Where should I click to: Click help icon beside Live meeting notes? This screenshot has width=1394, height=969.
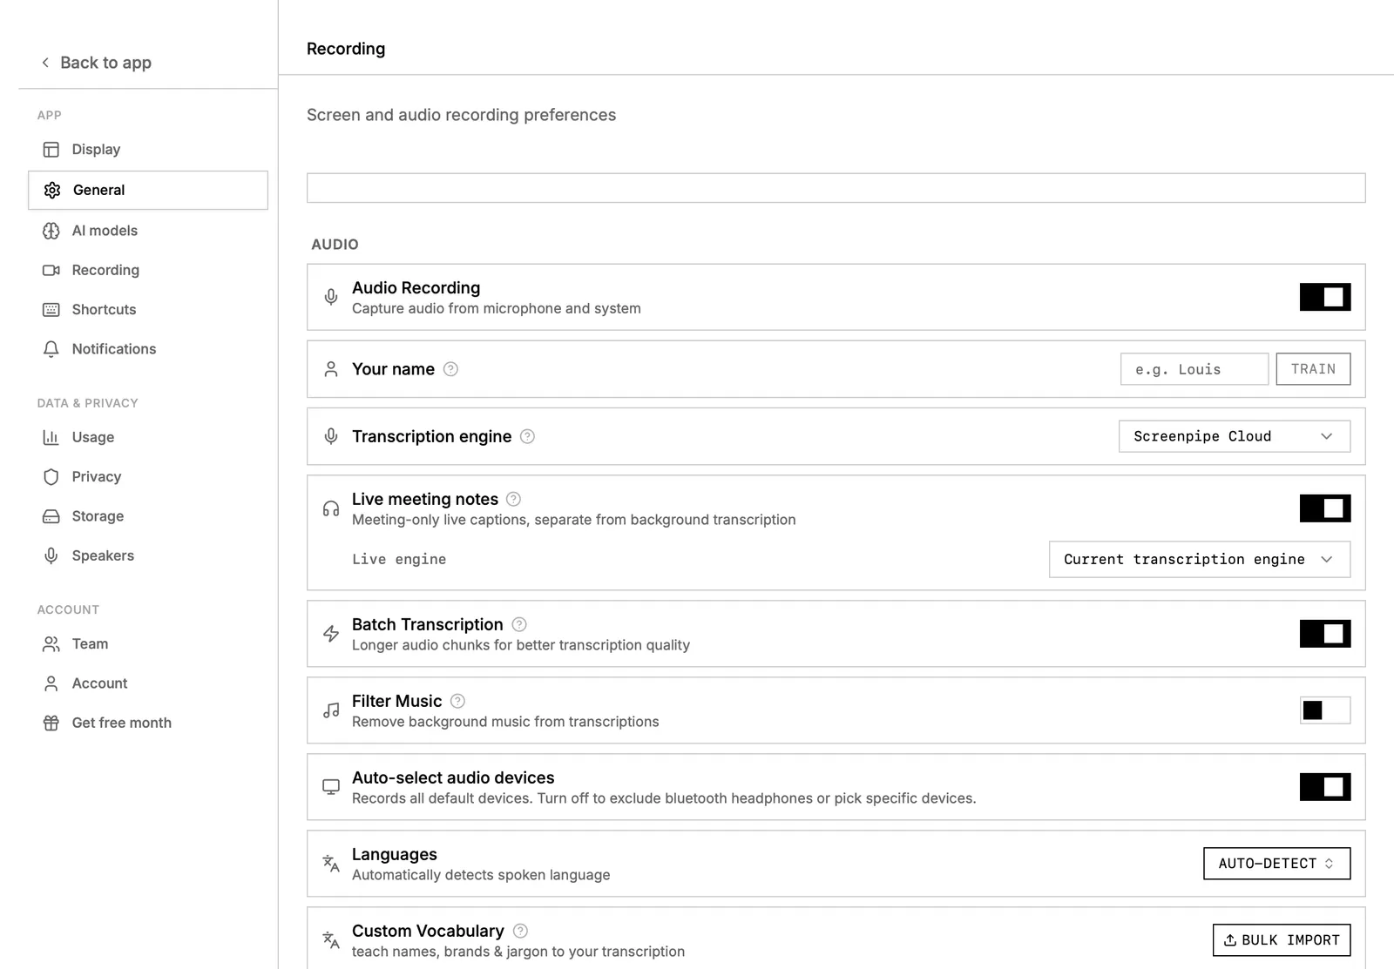pos(514,499)
